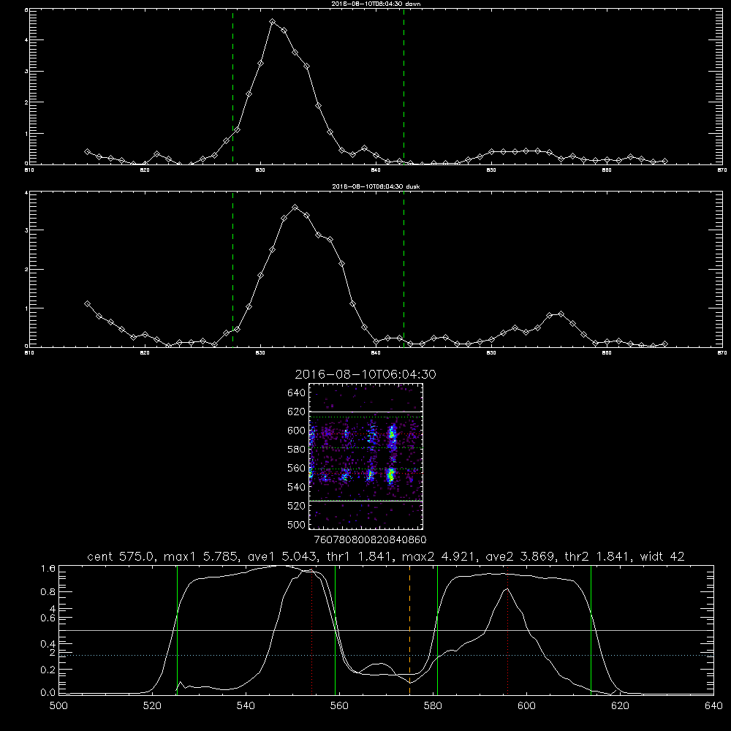The height and width of the screenshot is (731, 731).
Task: Click the left green dashed line in dusk plot
Action: 232,269
